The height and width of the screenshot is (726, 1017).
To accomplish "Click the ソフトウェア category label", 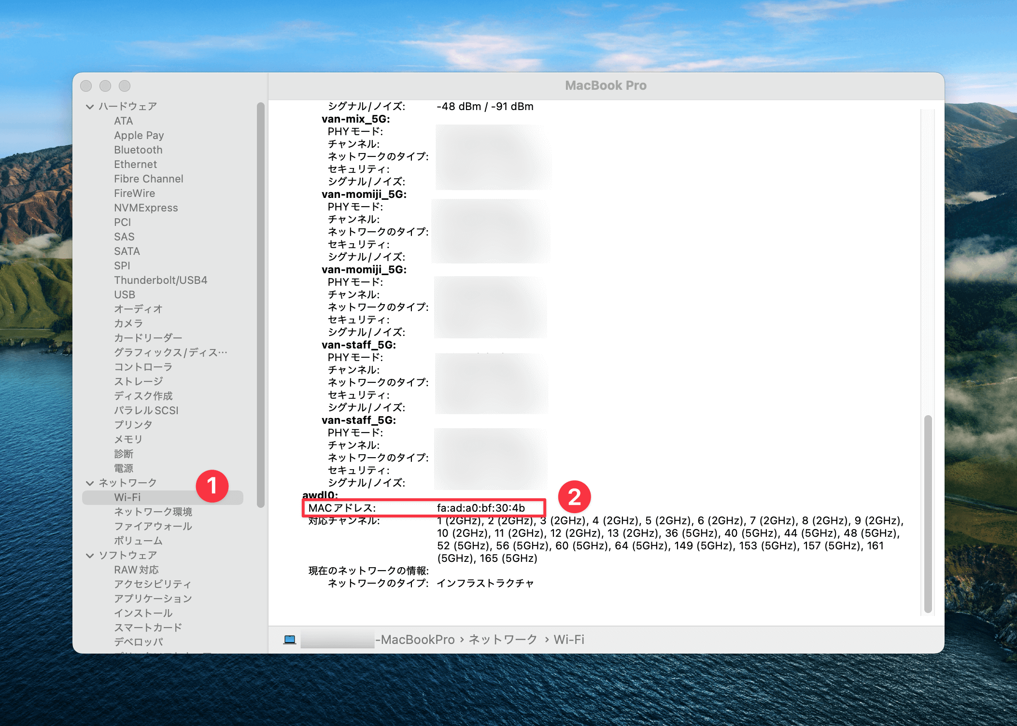I will (x=128, y=556).
